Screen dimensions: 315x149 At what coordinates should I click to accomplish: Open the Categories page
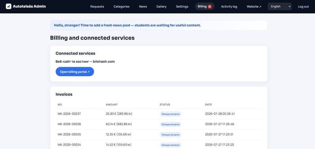coord(122,7)
